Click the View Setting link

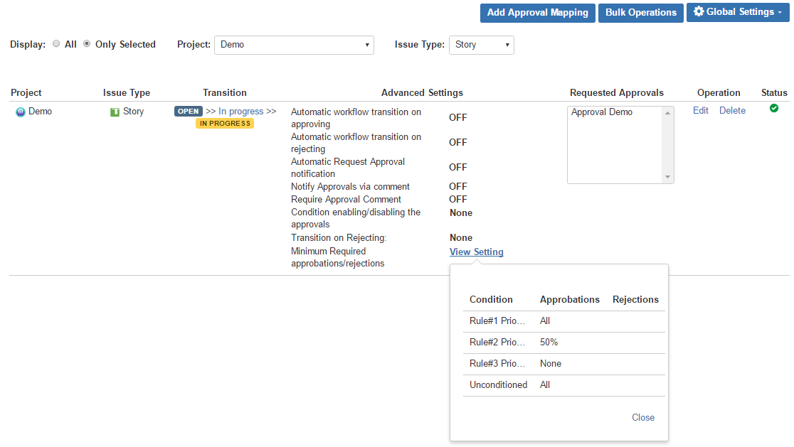point(476,252)
